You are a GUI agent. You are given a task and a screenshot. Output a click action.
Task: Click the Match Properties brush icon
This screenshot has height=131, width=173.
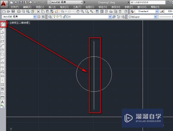pyautogui.click(x=52, y=11)
